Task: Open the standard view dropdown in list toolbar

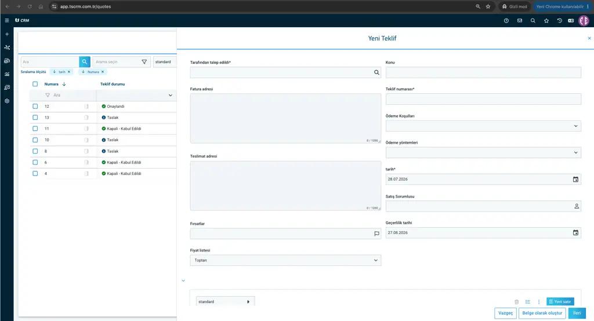Action: point(165,61)
